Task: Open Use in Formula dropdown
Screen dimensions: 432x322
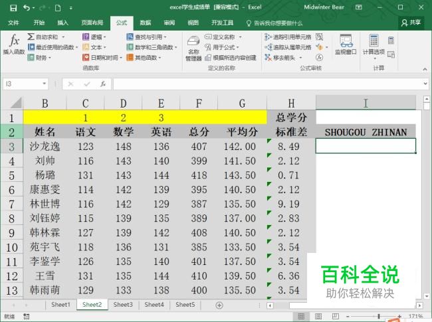Action: coord(222,47)
